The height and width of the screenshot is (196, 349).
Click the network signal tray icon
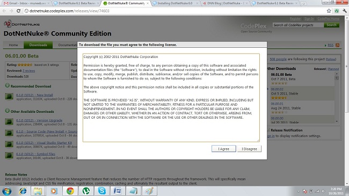[x=317, y=191]
